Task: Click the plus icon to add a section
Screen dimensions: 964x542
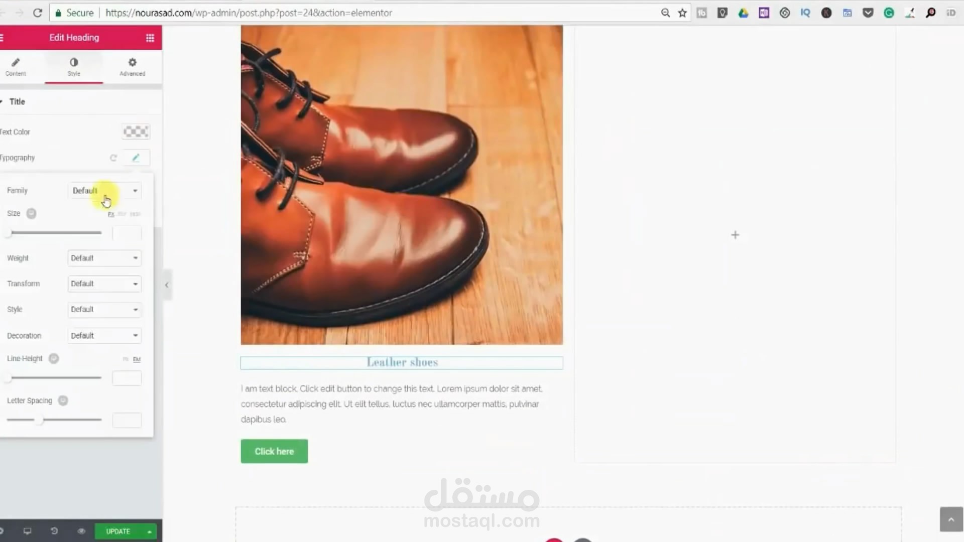Action: (x=735, y=234)
